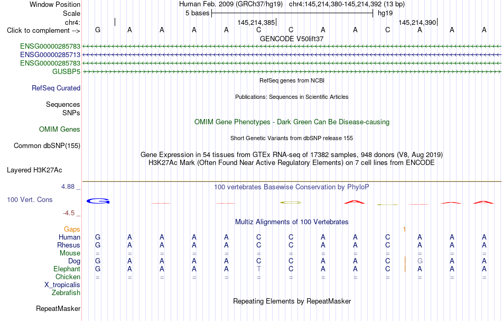Click 'Click to complement -->' label
This screenshot has width=502, height=321.
(43, 31)
